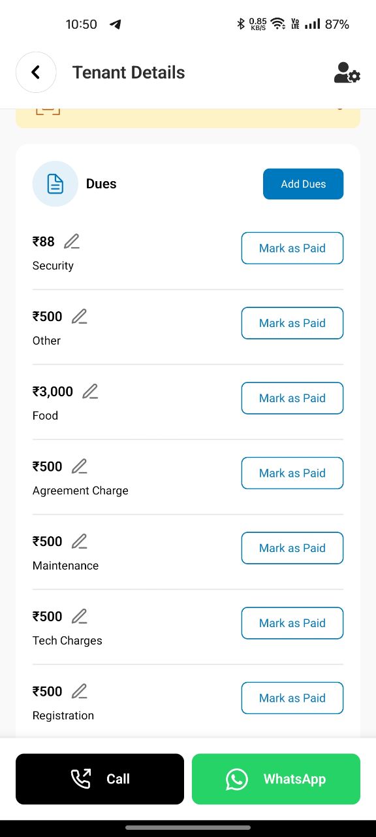Click the Dues document icon

(55, 184)
